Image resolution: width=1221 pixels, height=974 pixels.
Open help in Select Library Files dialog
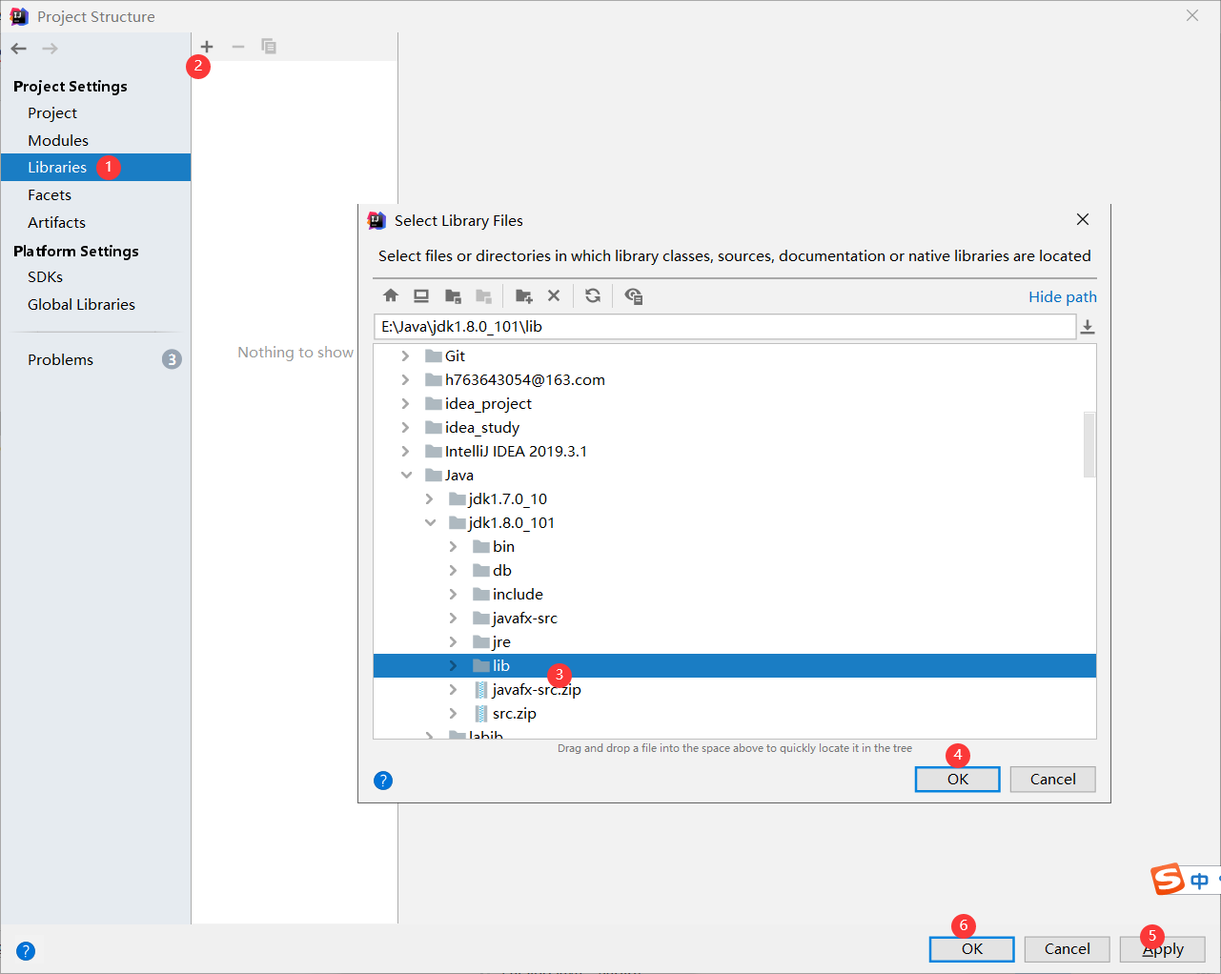point(383,781)
